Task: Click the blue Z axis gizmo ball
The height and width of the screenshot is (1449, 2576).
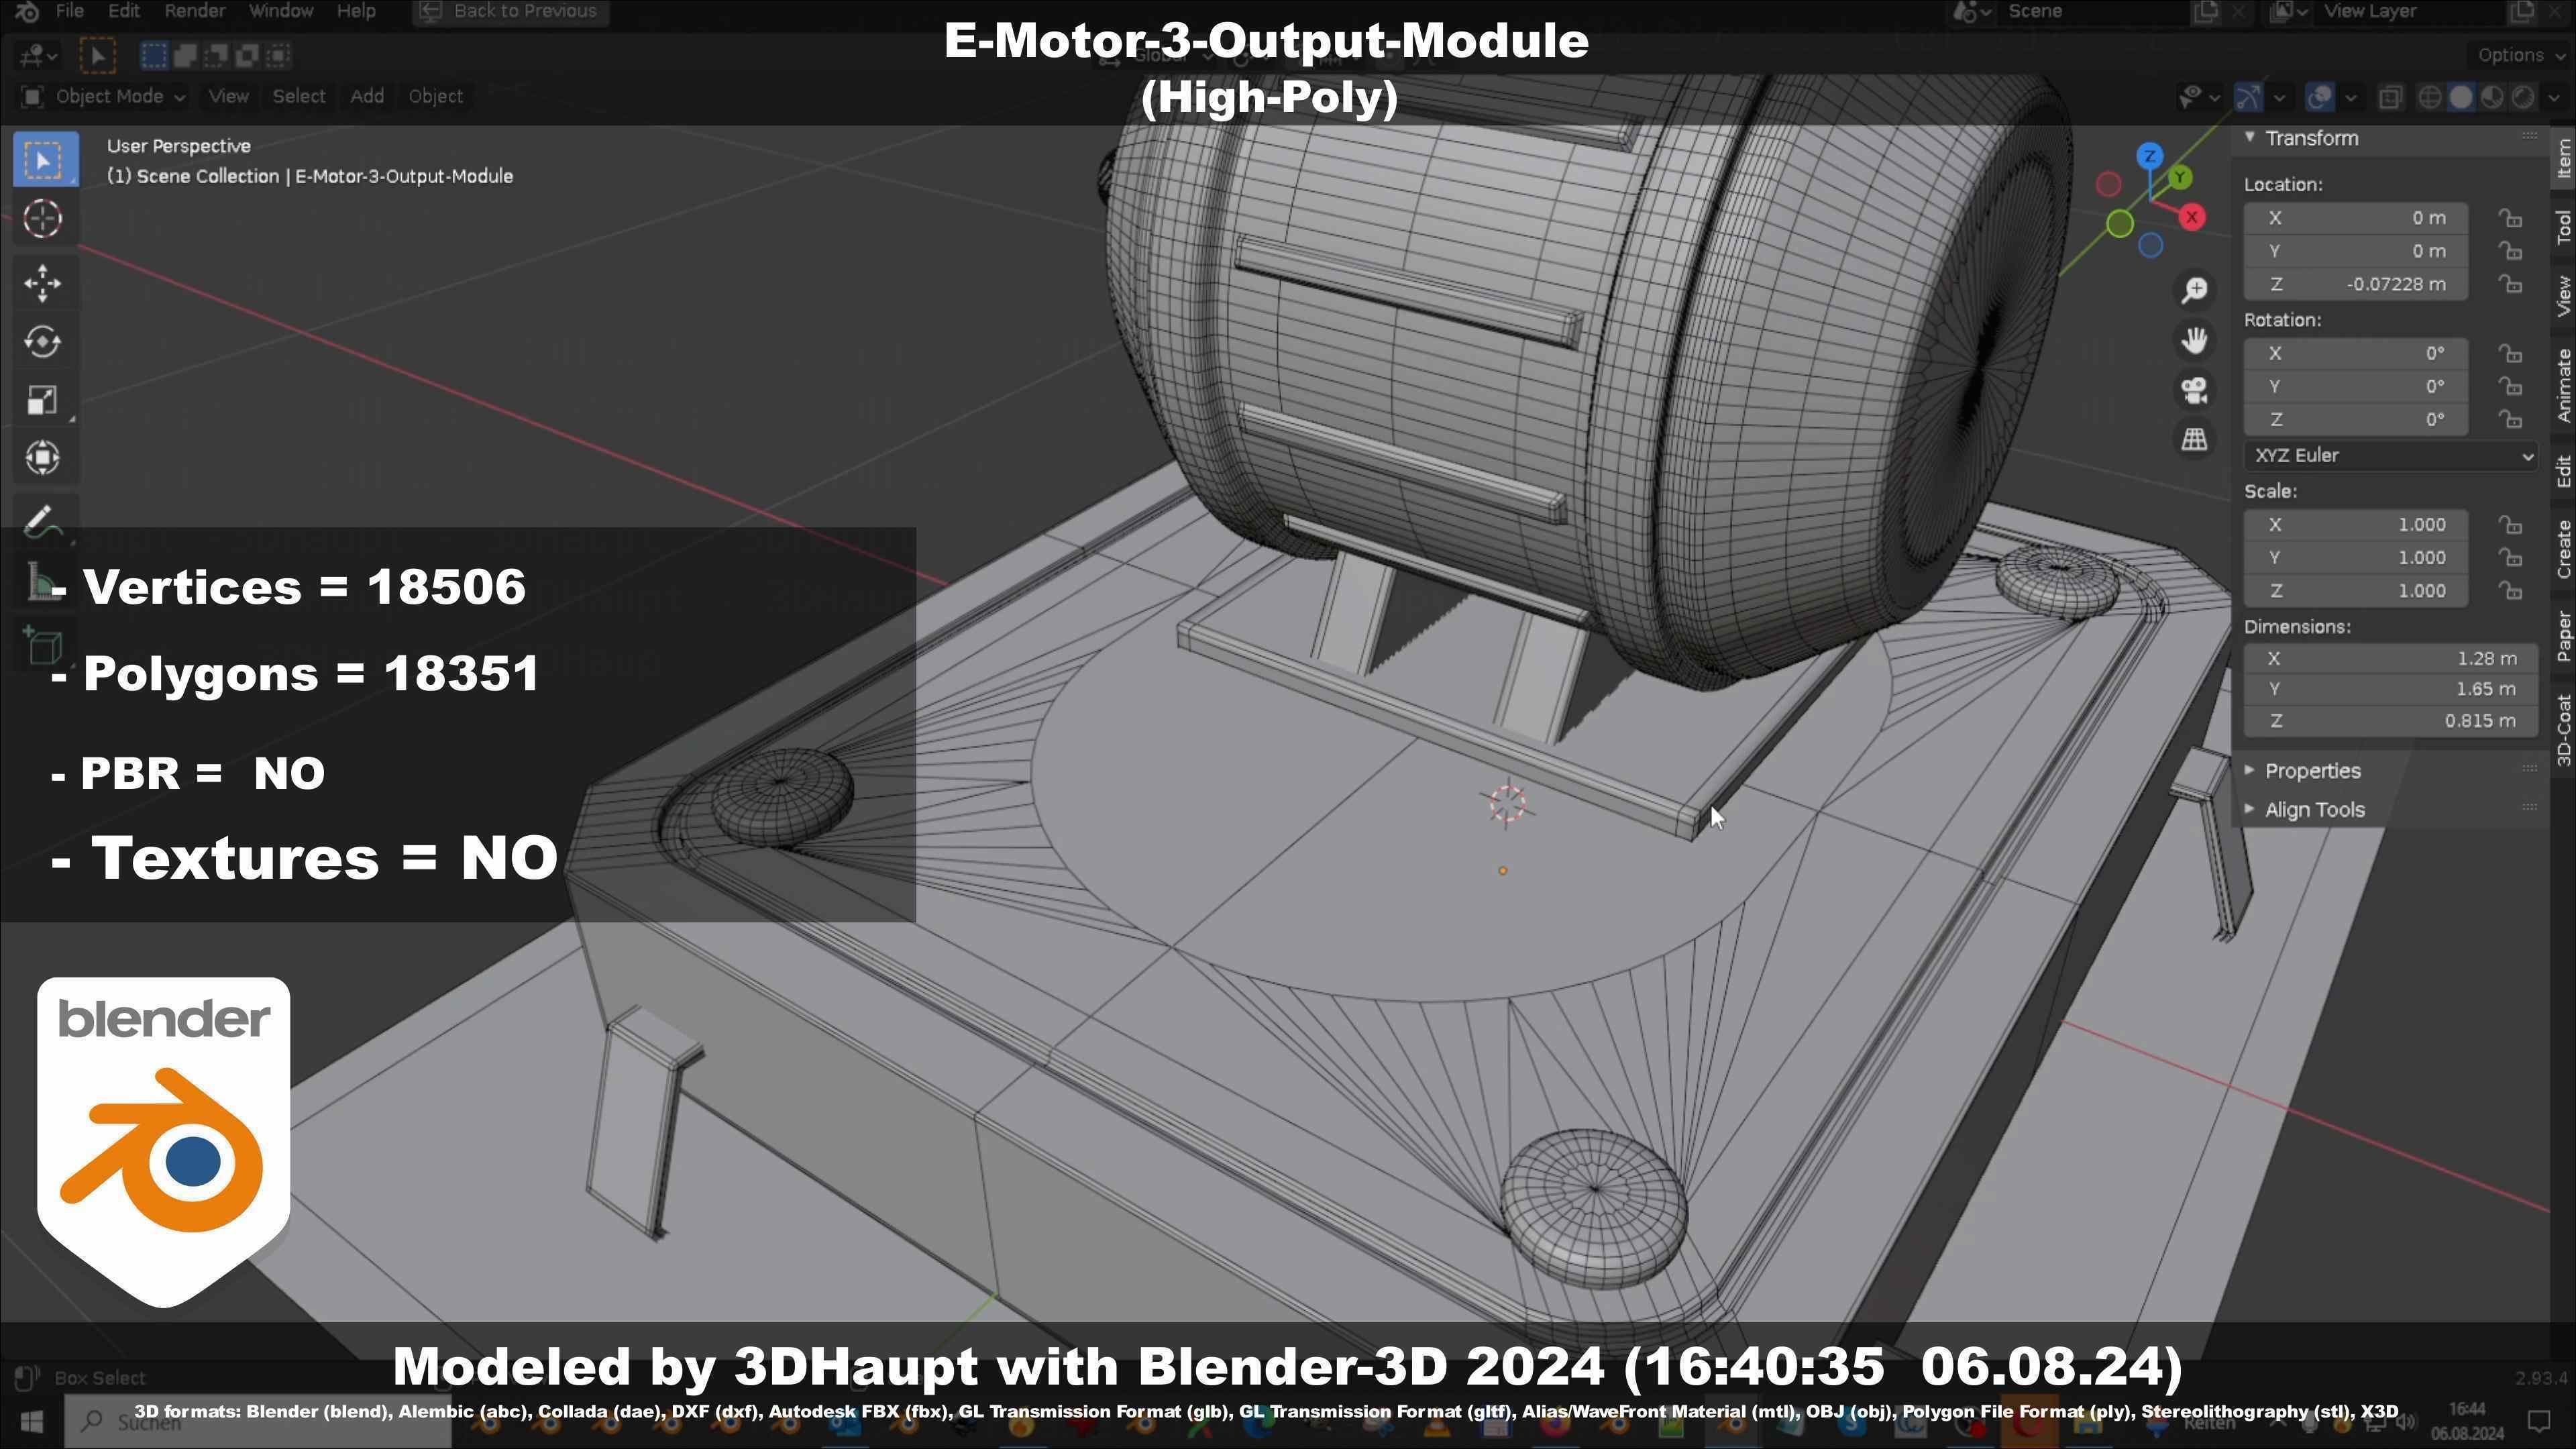Action: tap(2150, 156)
